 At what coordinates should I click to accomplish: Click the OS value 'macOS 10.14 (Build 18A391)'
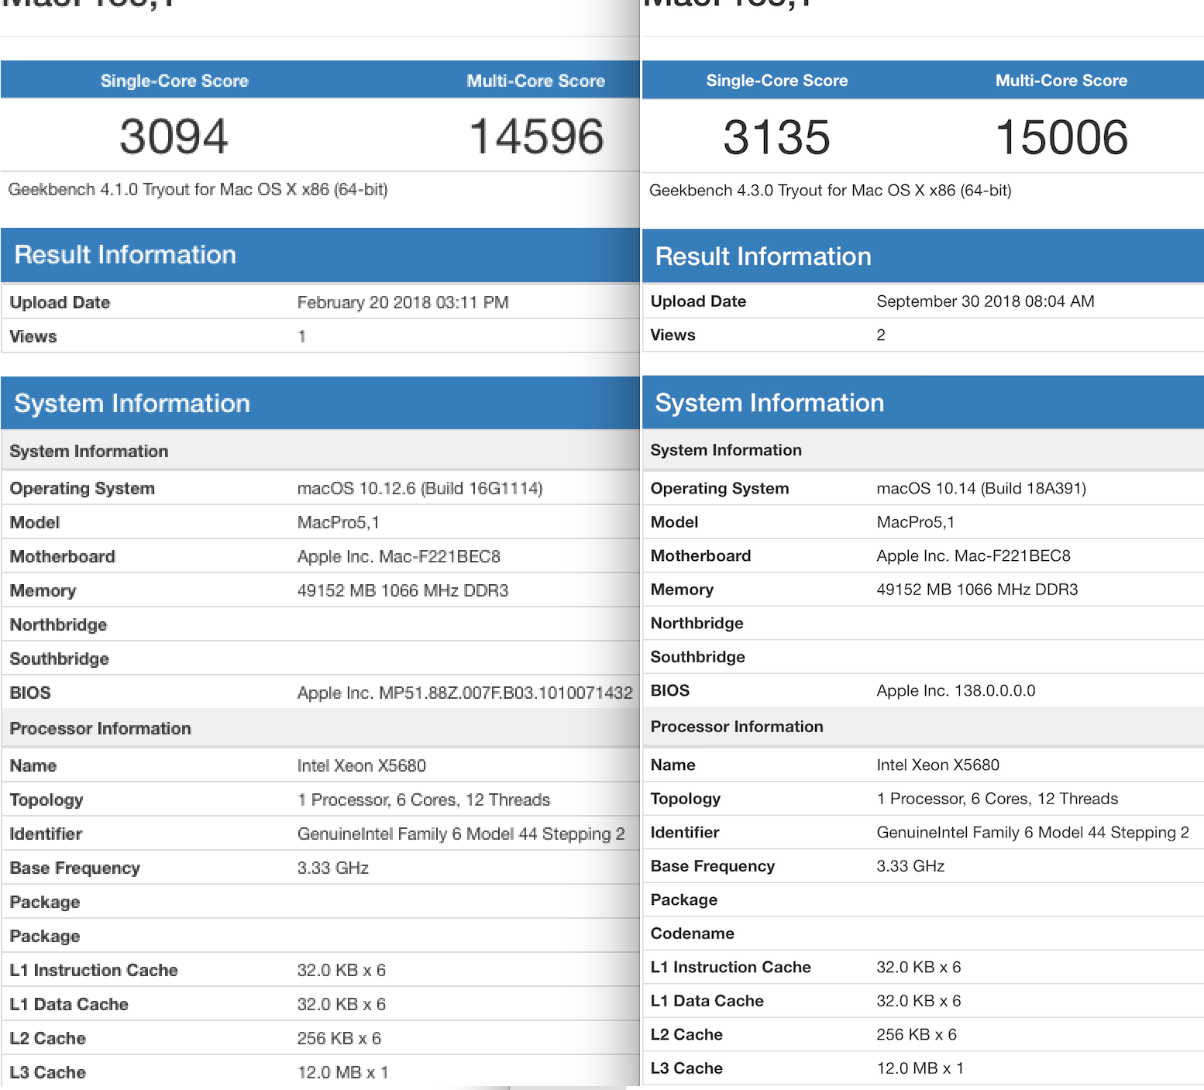click(x=982, y=489)
